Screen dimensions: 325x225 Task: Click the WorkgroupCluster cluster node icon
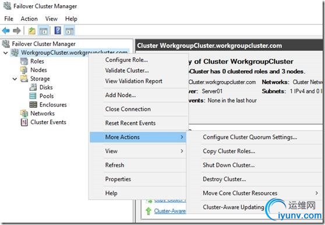click(15, 52)
